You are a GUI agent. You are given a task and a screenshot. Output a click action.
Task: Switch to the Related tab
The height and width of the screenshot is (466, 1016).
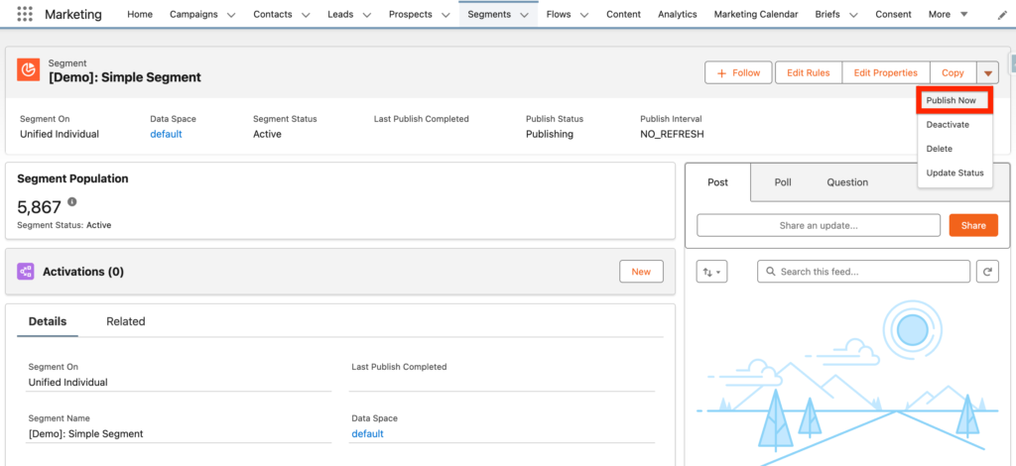(x=126, y=321)
